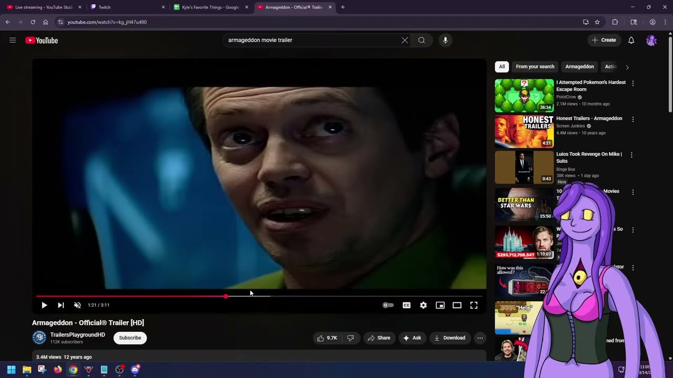
Task: Unmute the video player volume
Action: [x=78, y=305]
